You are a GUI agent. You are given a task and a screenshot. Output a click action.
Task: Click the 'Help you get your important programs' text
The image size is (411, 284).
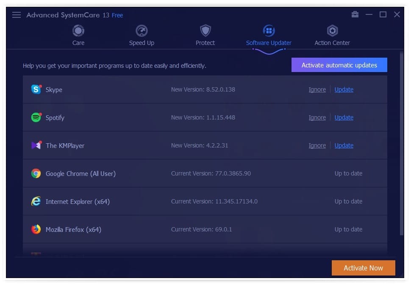tap(114, 66)
